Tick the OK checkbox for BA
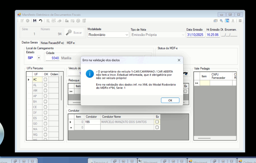Image resolution: width=256 pixels, height=163 pixels. [45, 101]
